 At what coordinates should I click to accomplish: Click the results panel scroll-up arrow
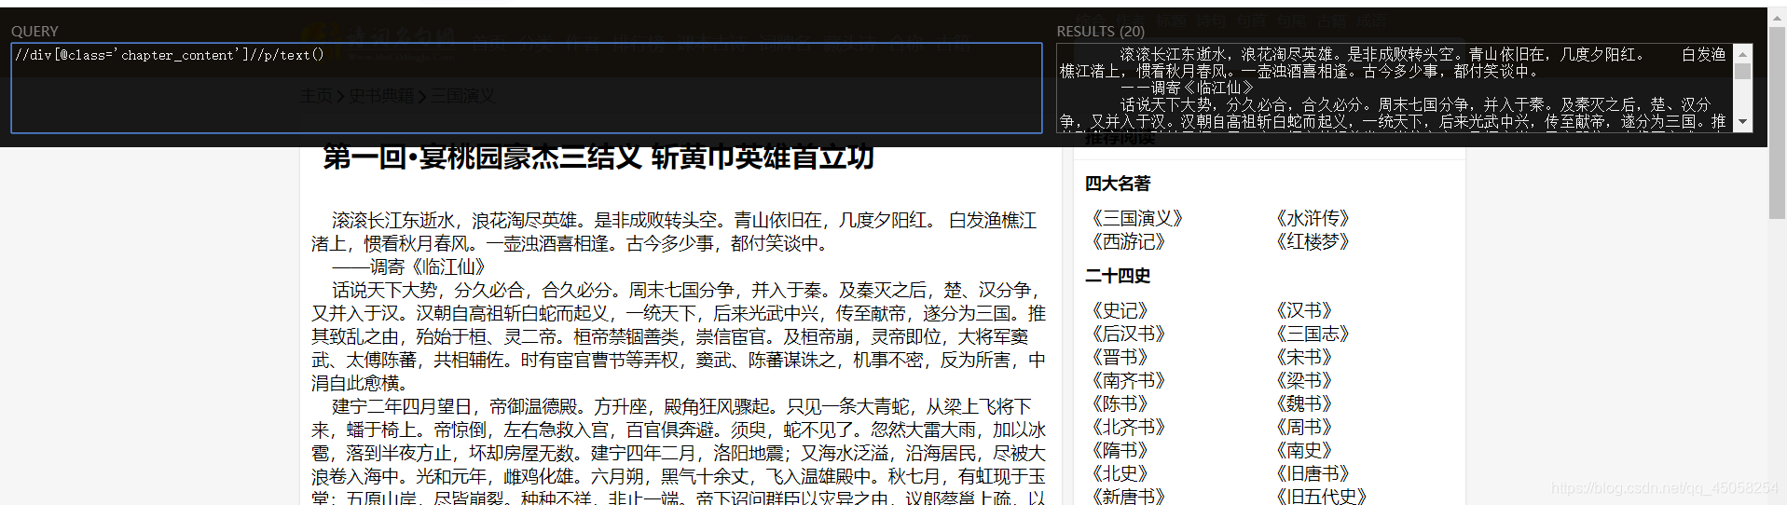point(1742,54)
